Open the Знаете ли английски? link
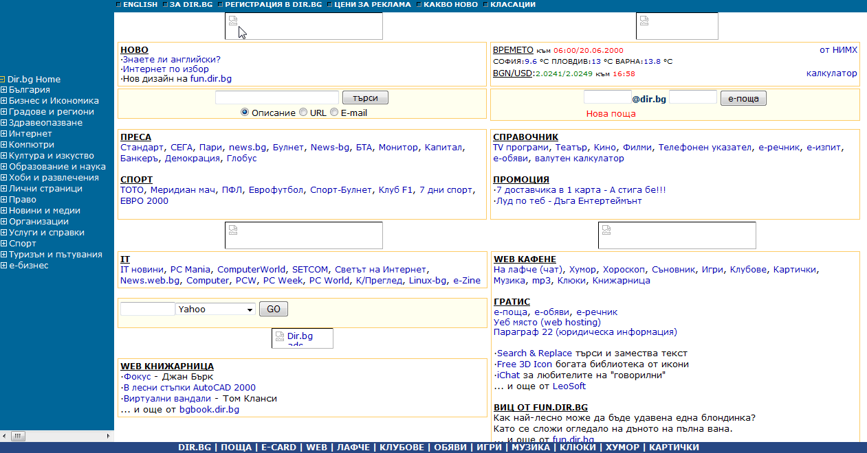 pos(172,60)
